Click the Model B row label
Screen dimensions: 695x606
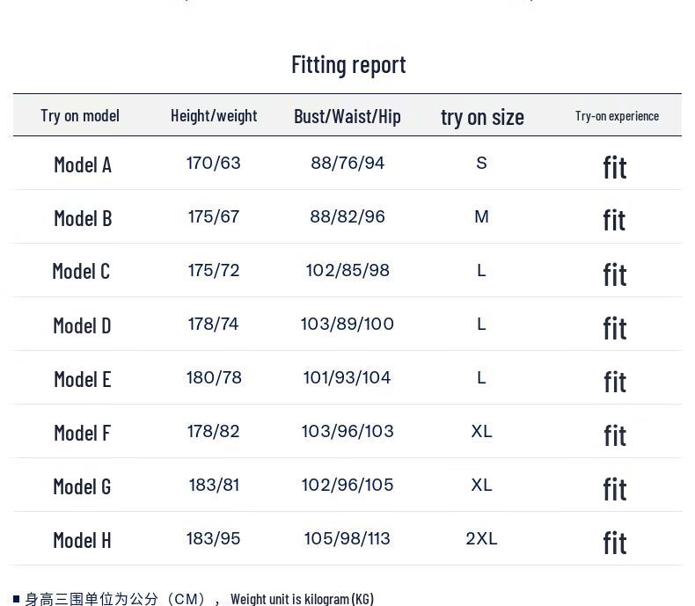click(83, 218)
